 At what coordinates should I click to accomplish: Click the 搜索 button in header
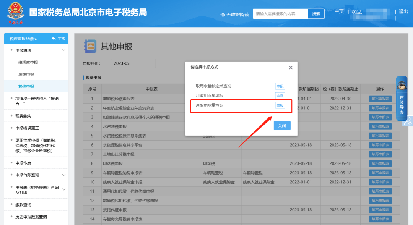[316, 14]
